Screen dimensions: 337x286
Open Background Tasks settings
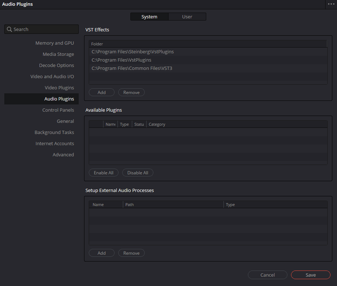click(54, 132)
